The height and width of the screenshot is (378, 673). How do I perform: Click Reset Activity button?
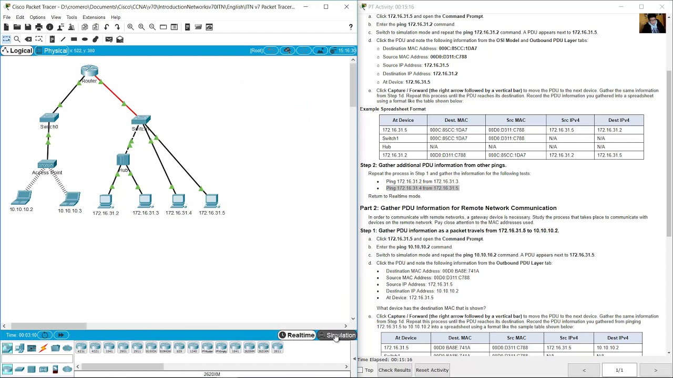pyautogui.click(x=432, y=370)
